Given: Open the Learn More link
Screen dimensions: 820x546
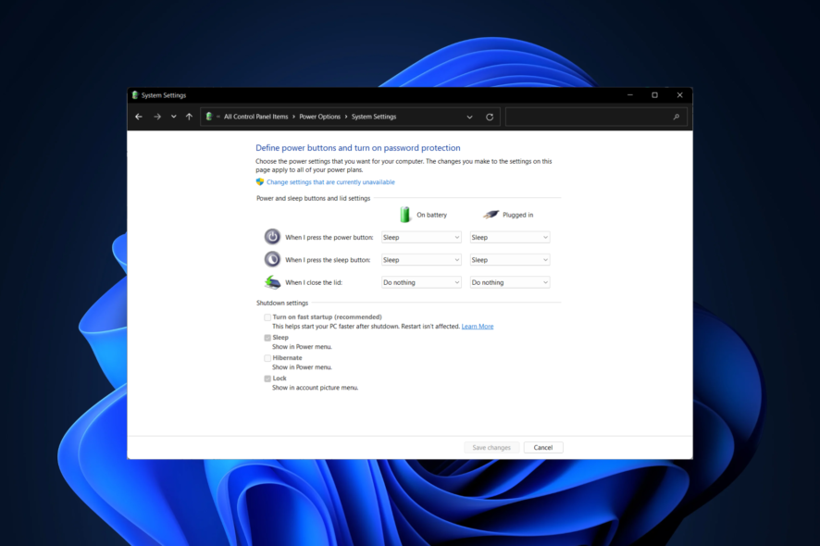Looking at the screenshot, I should [x=478, y=327].
